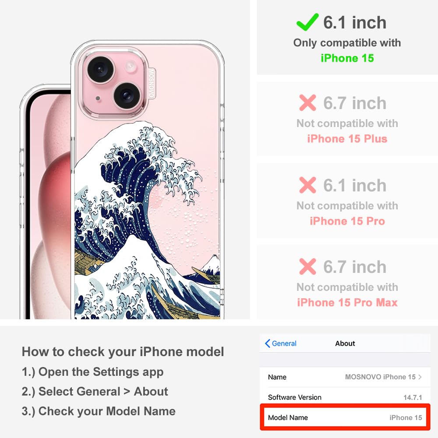Screen dimensions: 438x438
Task: Click the red X for iPhone 15 Pro Max
Action: coord(307,266)
